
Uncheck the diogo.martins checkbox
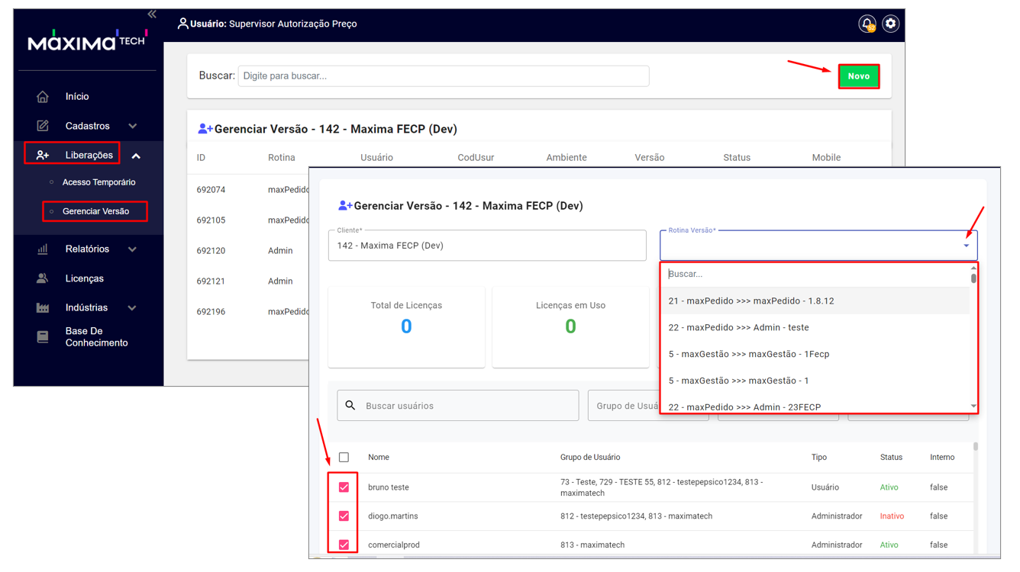coord(344,516)
